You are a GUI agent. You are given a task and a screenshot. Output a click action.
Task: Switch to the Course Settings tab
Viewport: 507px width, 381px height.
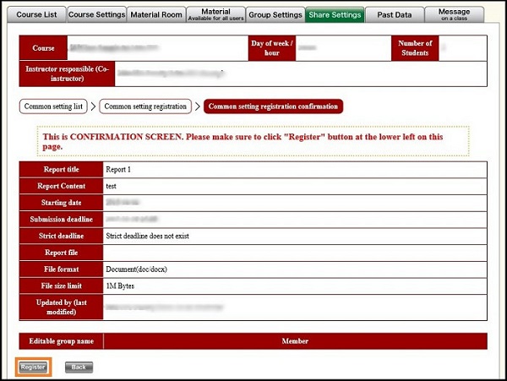coord(95,14)
